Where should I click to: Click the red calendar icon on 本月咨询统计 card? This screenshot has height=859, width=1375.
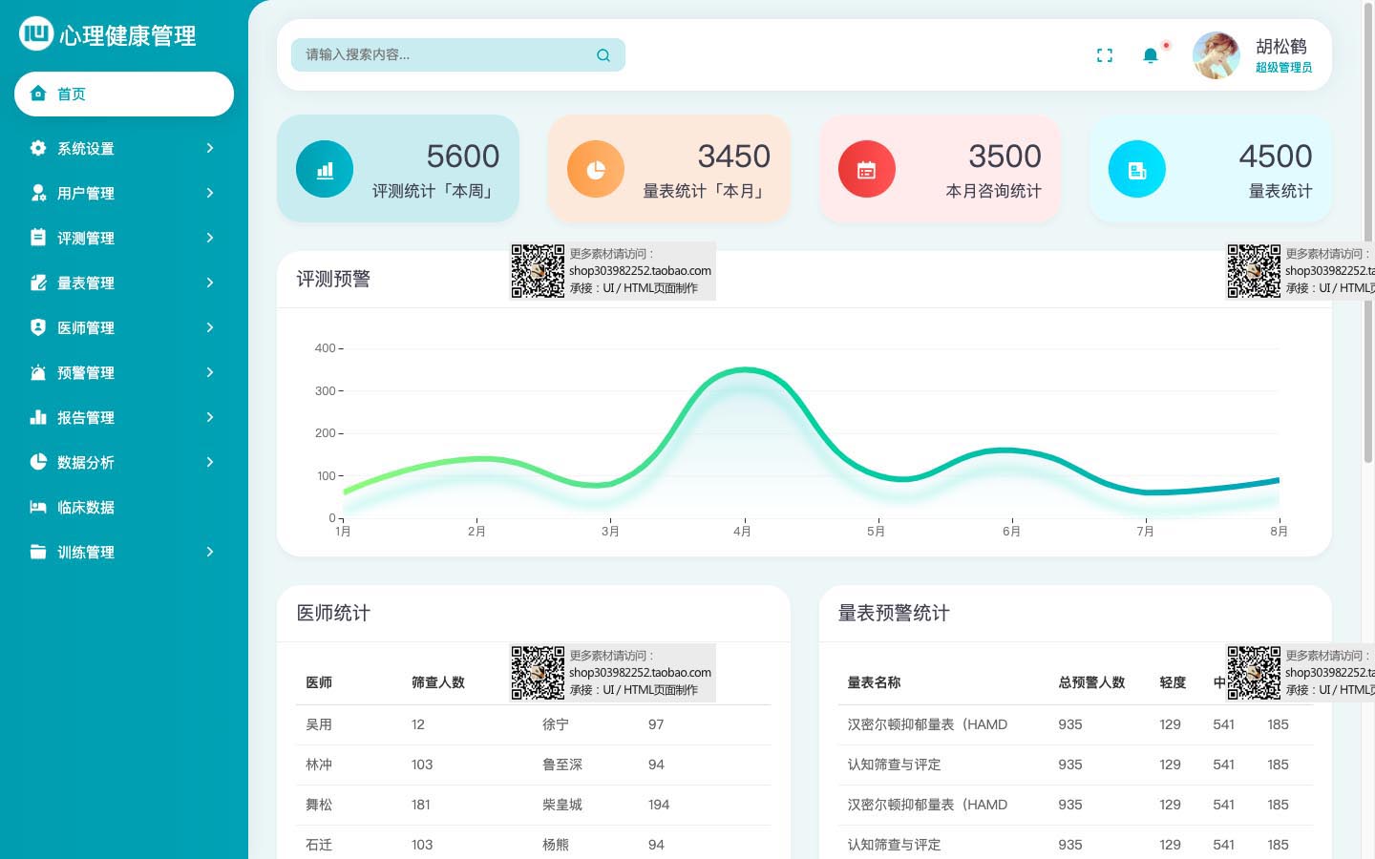coord(866,170)
